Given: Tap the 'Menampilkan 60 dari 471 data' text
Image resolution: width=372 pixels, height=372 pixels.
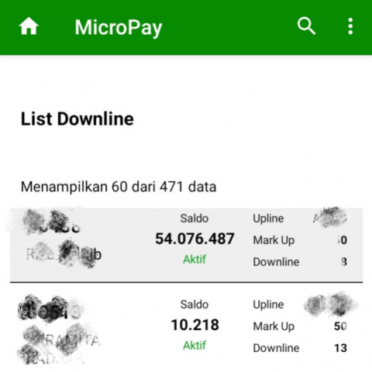Looking at the screenshot, I should coord(119,187).
